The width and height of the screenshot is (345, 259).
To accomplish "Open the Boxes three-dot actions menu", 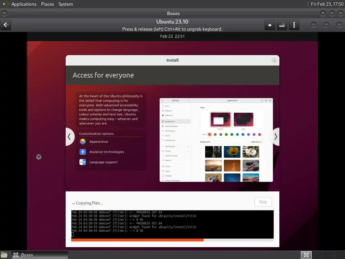I will [x=294, y=25].
